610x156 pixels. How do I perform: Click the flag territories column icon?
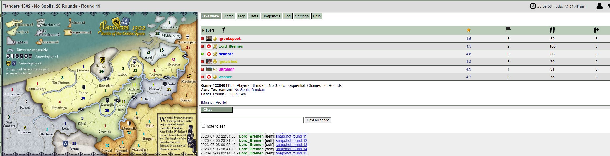pyautogui.click(x=508, y=30)
